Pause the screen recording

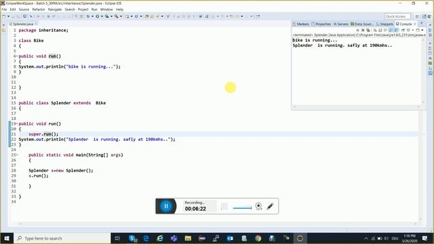(166, 206)
